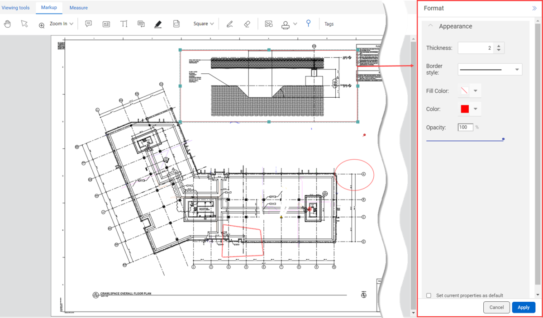The height and width of the screenshot is (318, 543).
Task: Select the highlighter tool
Action: point(158,24)
